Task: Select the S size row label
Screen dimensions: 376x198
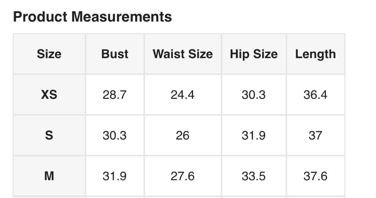Action: (49, 135)
